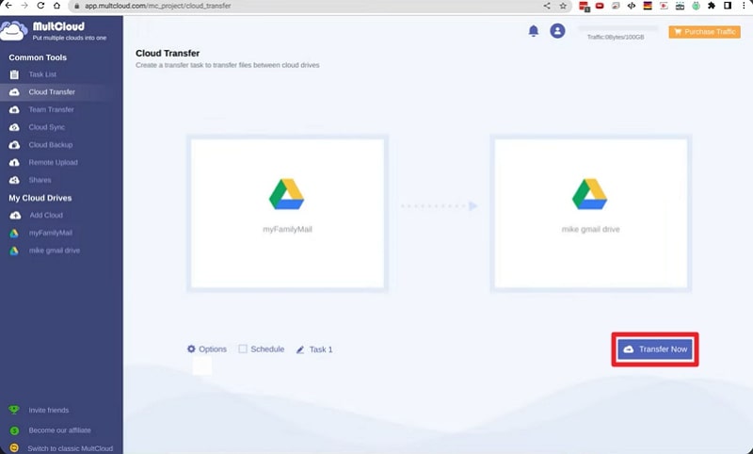This screenshot has height=454, width=753.
Task: Click the Invite friends trophy icon
Action: click(14, 410)
